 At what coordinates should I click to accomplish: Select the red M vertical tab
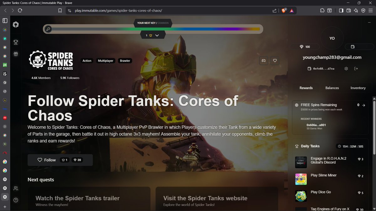(x=5, y=118)
